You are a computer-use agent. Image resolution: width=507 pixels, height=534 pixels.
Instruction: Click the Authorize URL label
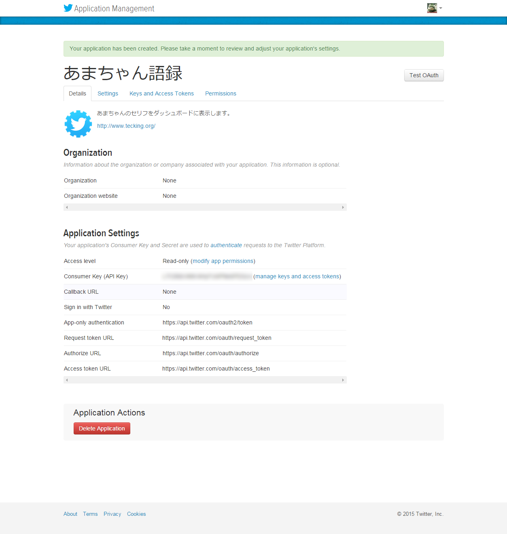click(83, 353)
